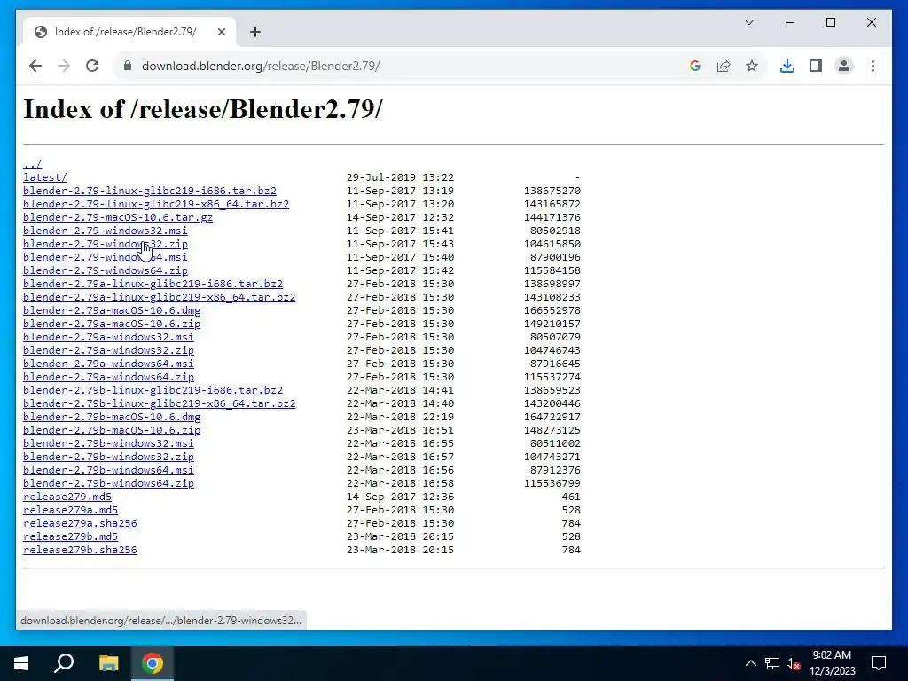Download blender-2.79b-windows32.msi
Screen dimensions: 908x681
click(x=109, y=443)
